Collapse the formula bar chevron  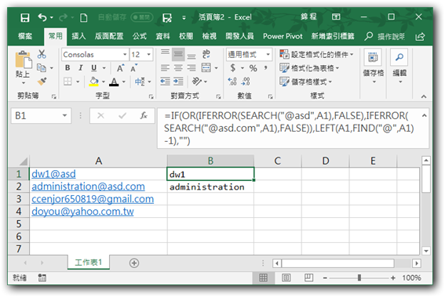425,116
